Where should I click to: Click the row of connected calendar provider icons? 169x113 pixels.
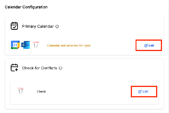(x=25, y=45)
